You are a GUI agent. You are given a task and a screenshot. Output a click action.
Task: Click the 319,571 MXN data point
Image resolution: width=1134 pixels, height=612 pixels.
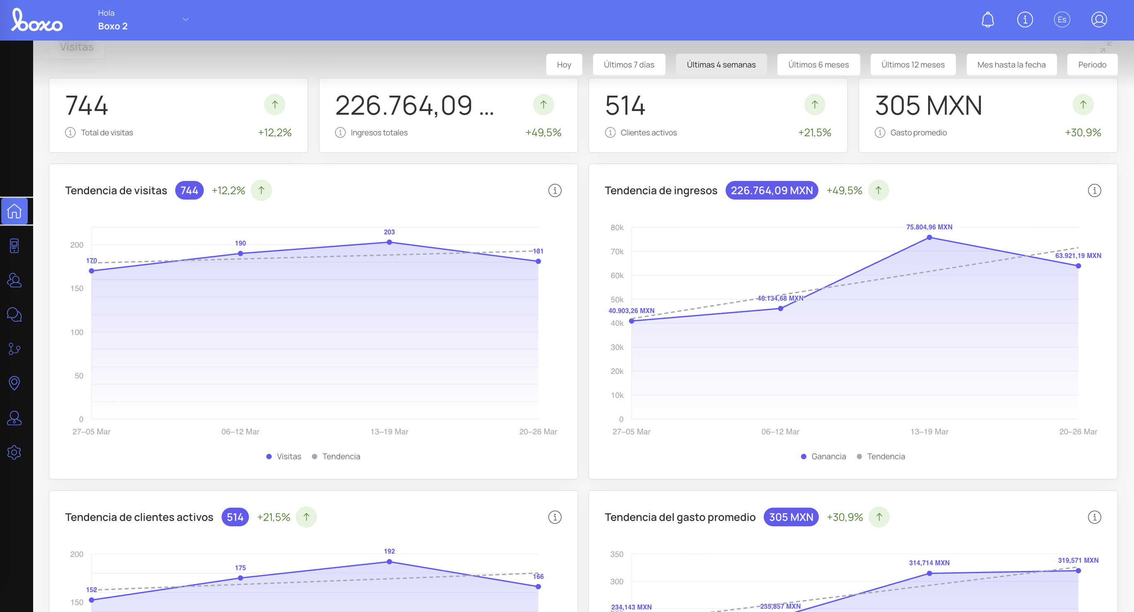[1078, 571]
